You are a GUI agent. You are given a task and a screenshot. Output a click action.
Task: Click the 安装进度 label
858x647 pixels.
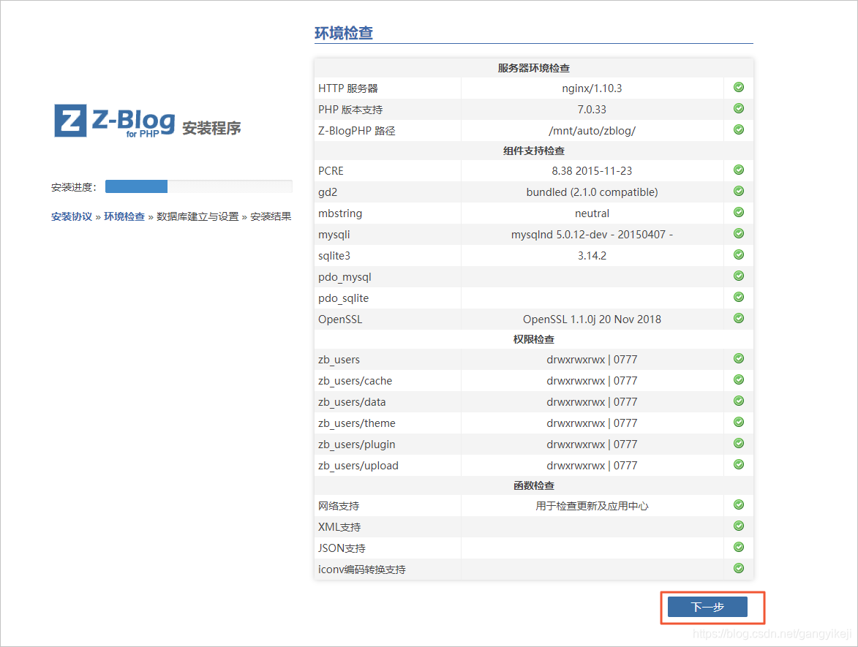(74, 187)
